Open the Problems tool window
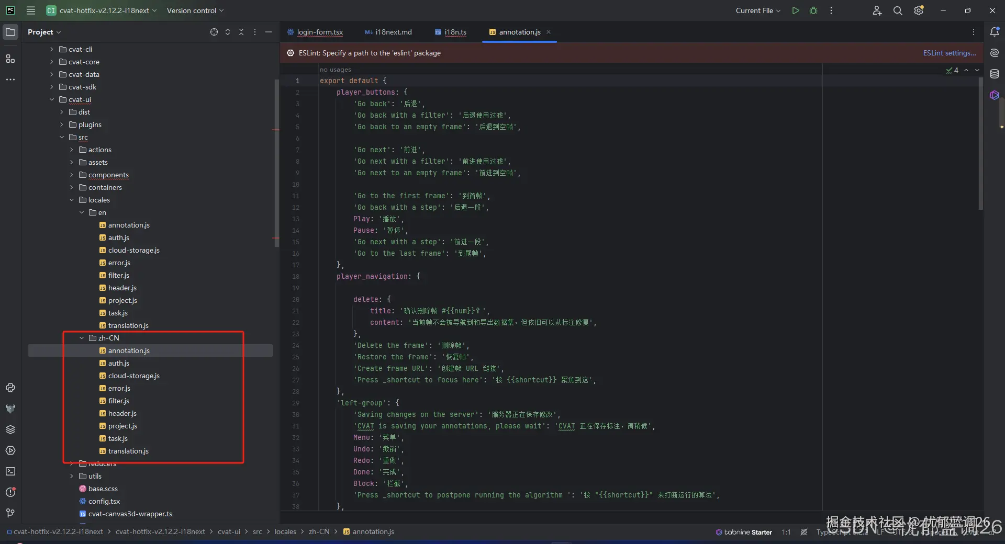 tap(10, 492)
